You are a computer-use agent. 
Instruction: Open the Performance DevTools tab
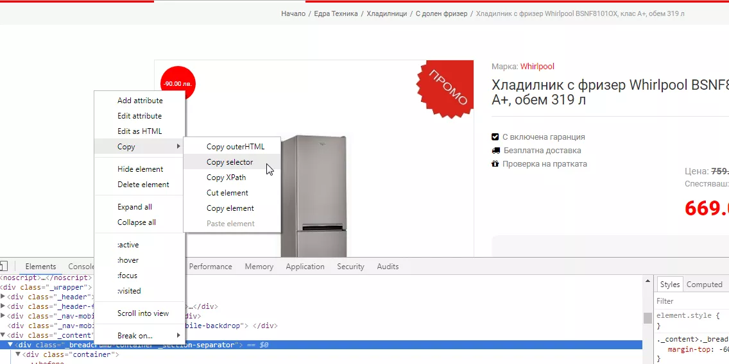[210, 266]
